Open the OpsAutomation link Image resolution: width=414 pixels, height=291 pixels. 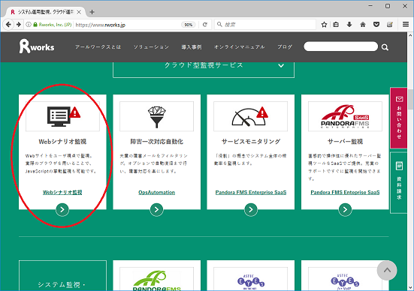click(x=156, y=193)
